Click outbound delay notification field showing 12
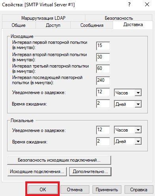 (103, 92)
